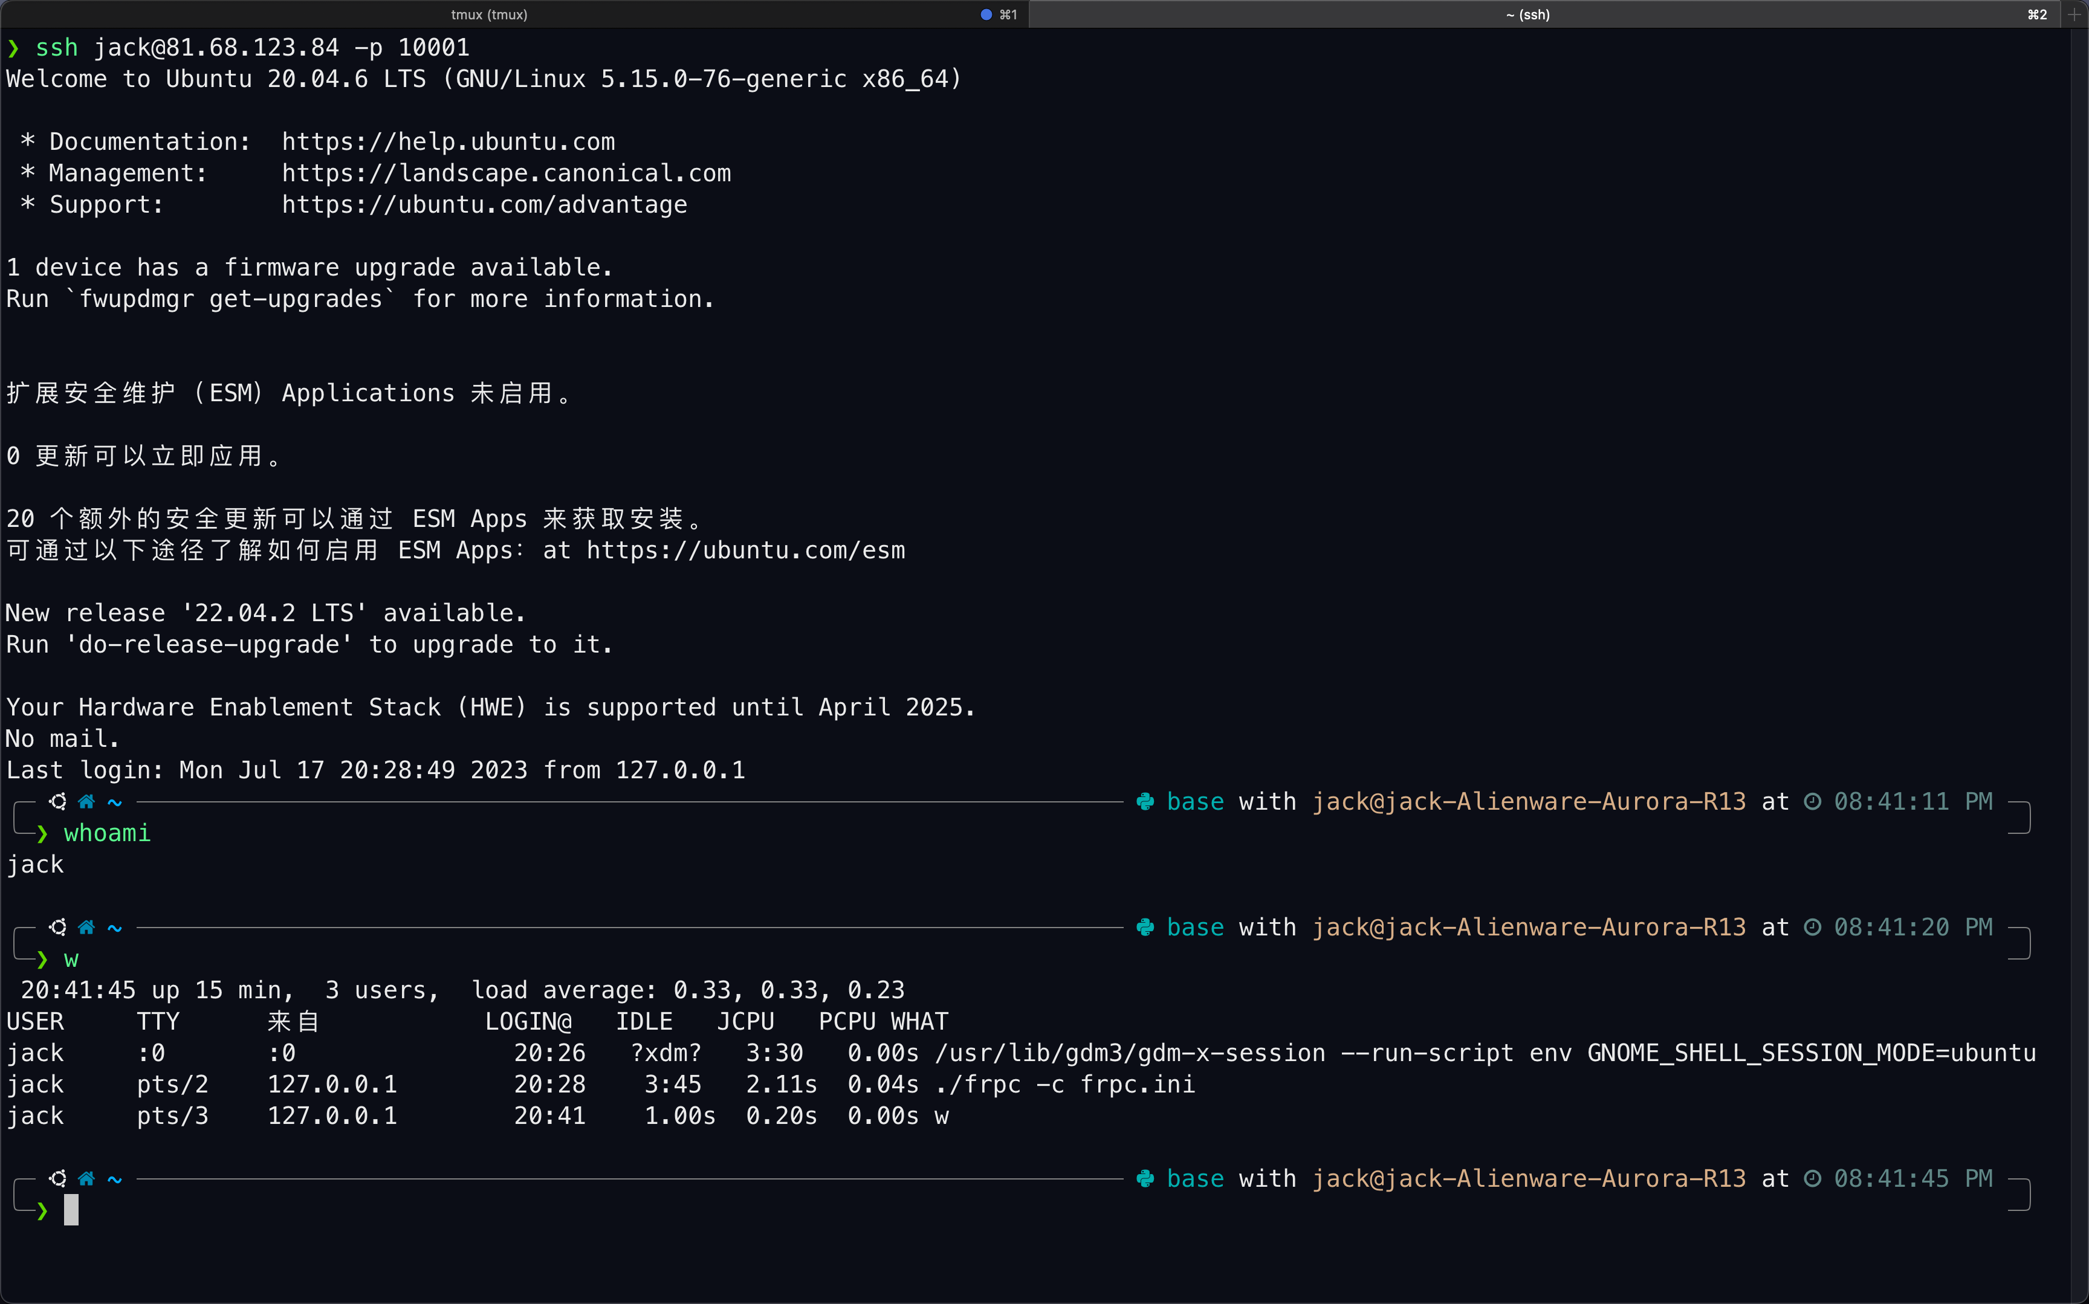Click the python icon before base at 08:41:11
The height and width of the screenshot is (1304, 2089).
1145,801
